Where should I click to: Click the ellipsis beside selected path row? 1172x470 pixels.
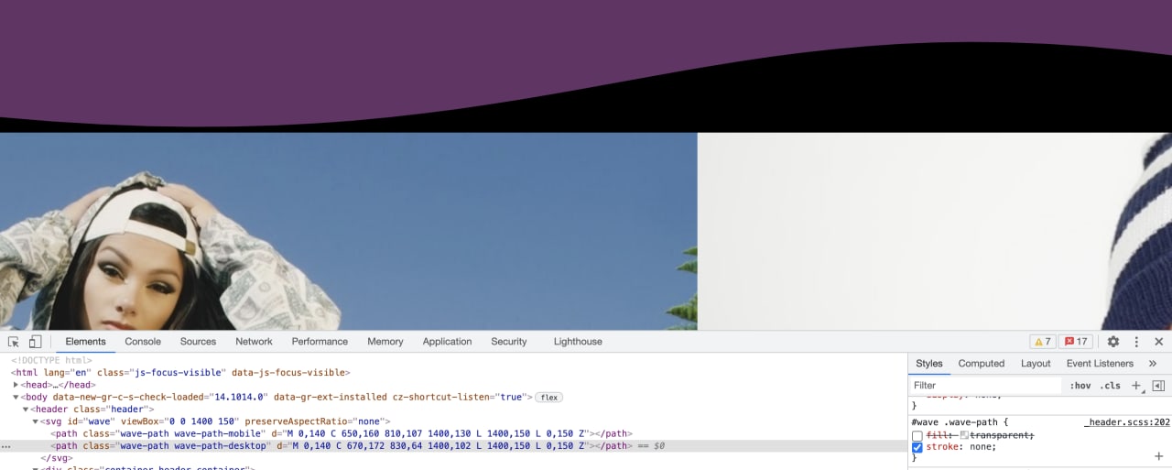click(x=6, y=446)
